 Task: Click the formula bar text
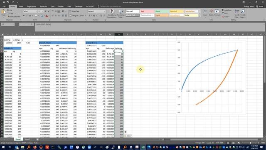point(43,24)
